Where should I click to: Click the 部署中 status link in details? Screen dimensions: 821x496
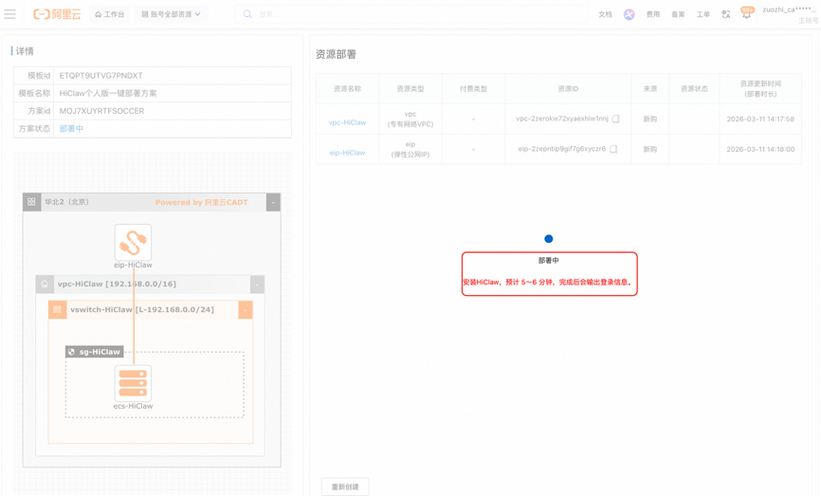point(71,128)
